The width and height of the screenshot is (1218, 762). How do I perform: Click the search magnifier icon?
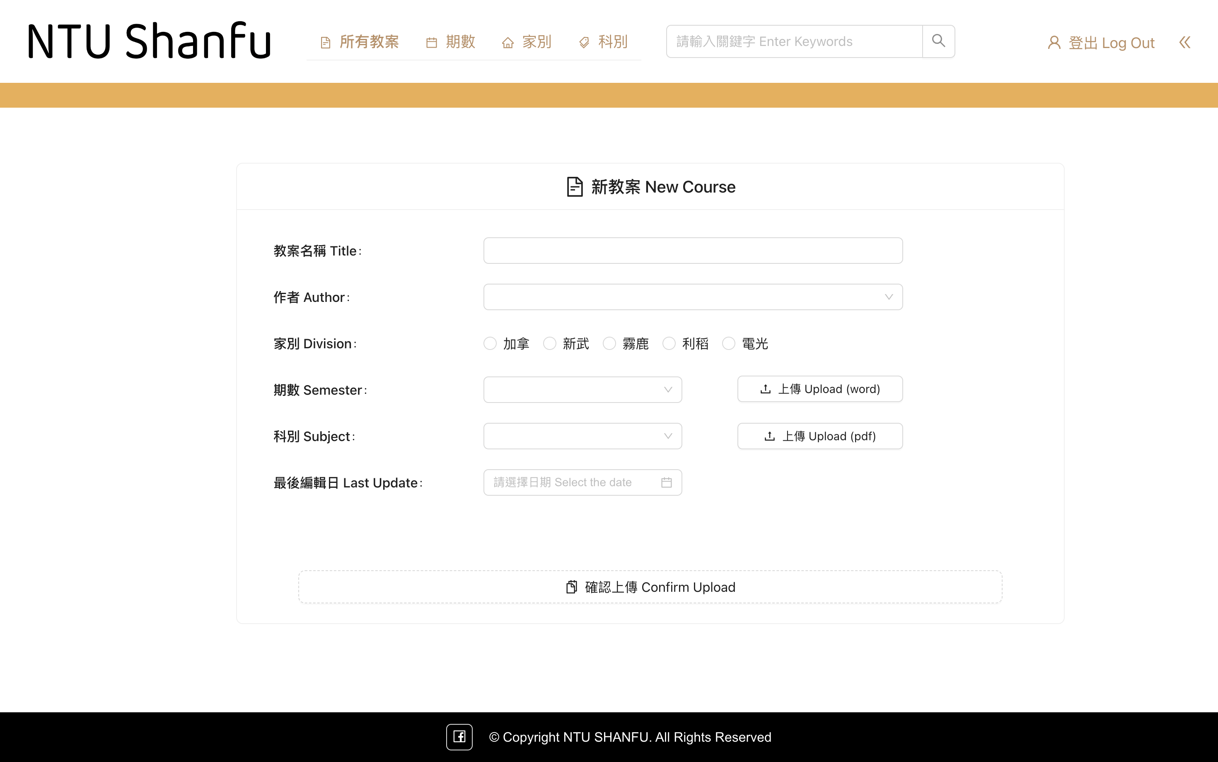click(x=938, y=41)
